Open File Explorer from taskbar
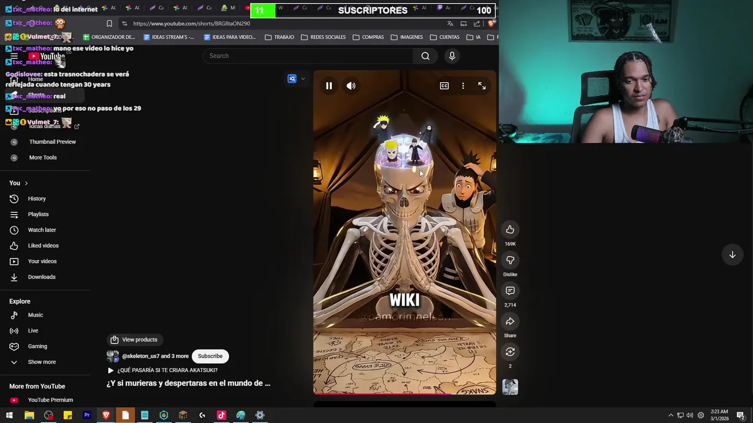Viewport: 753px width, 423px height. coord(29,415)
